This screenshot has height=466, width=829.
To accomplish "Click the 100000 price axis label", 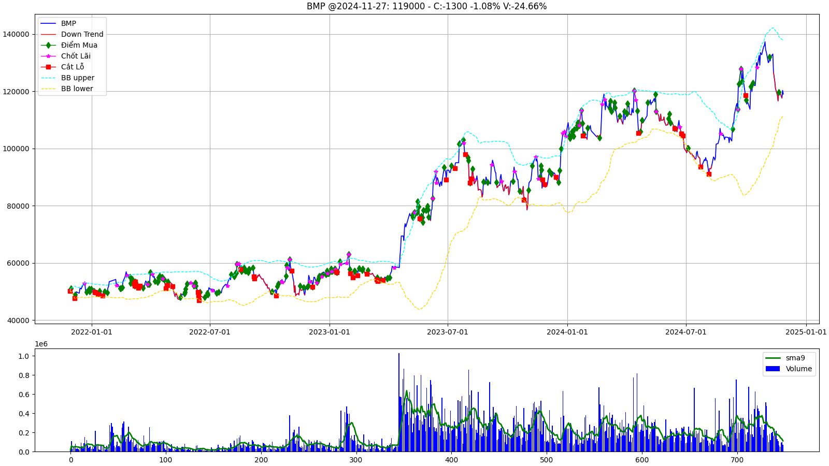I will pos(17,149).
